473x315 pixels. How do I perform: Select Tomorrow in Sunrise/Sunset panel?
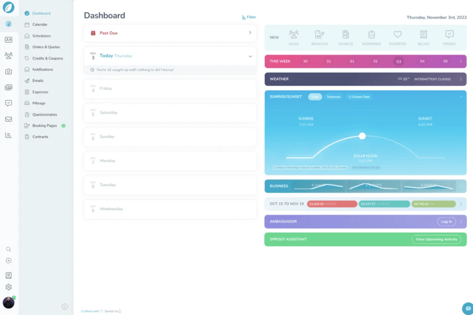(334, 97)
